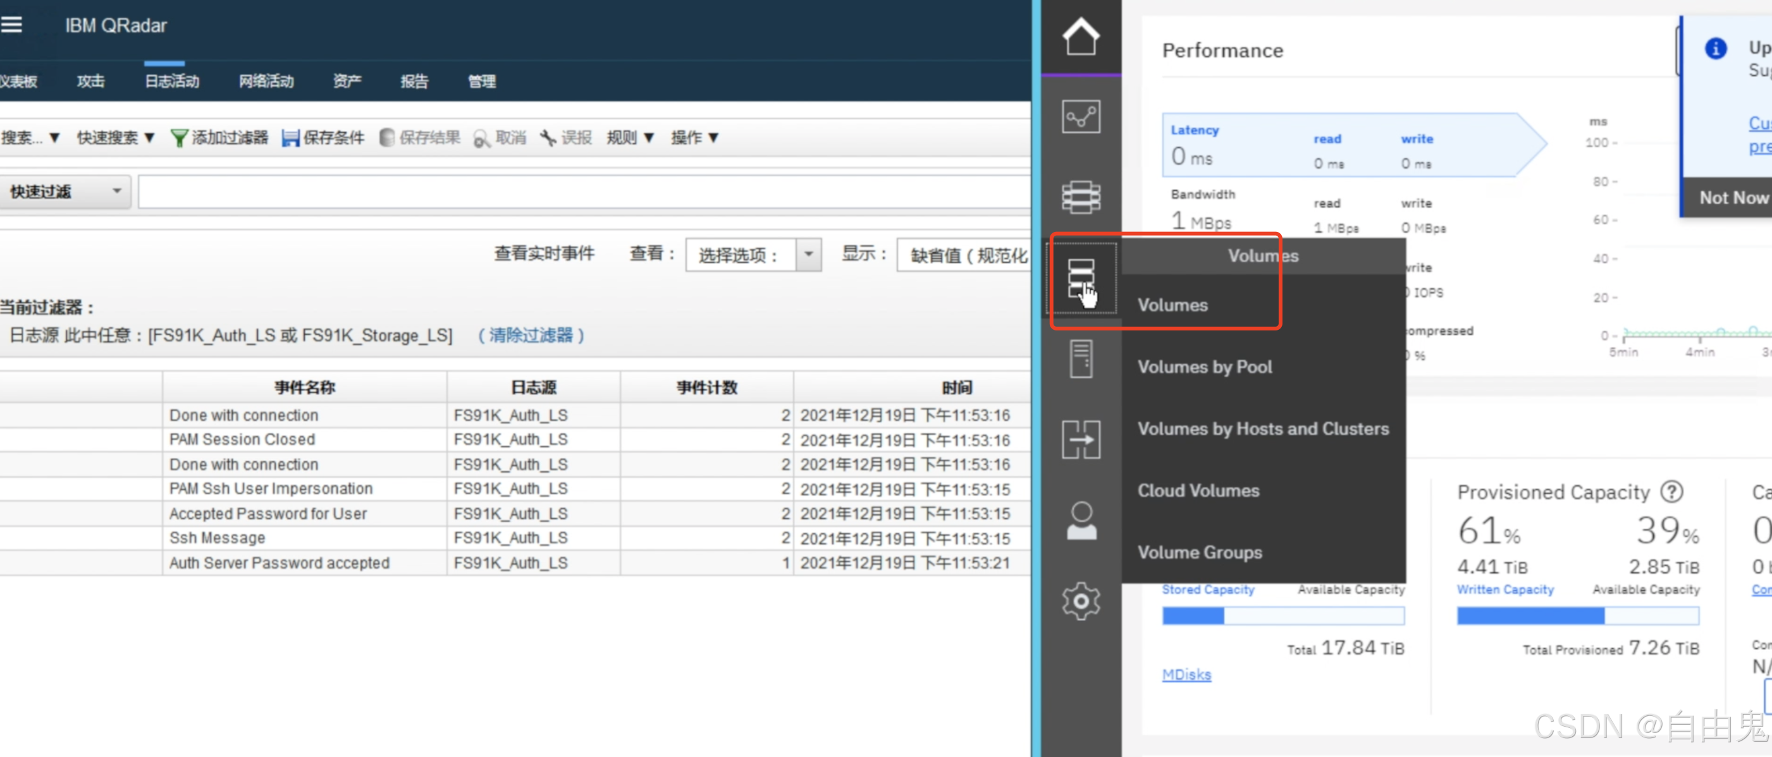Open the Copy Services sidebar icon
1772x757 pixels.
[1080, 439]
